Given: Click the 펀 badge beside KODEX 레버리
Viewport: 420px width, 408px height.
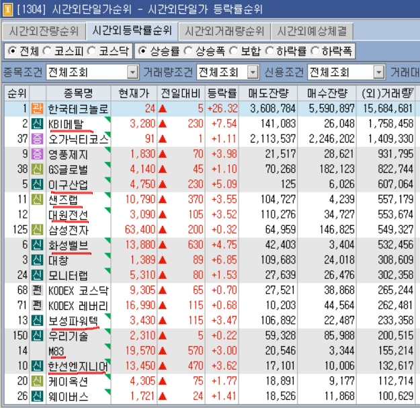Looking at the screenshot, I should 37,305.
